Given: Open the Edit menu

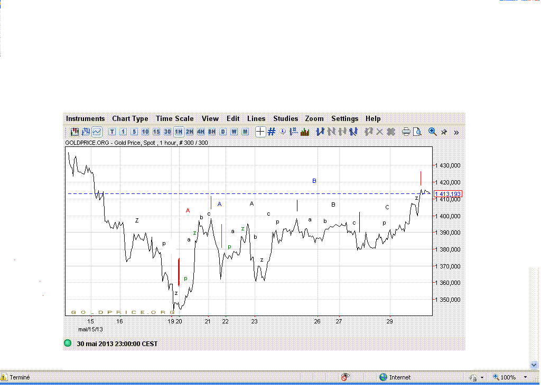Looking at the screenshot, I should pos(233,119).
